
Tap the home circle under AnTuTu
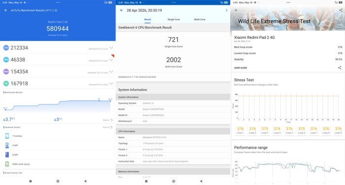pyautogui.click(x=58, y=181)
